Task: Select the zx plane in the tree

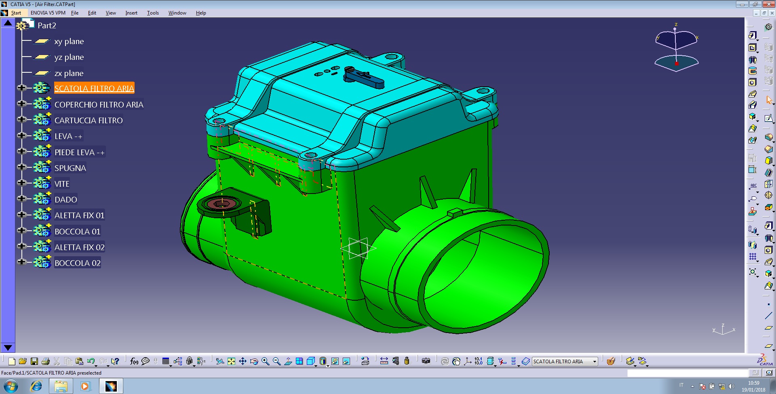Action: 69,74
